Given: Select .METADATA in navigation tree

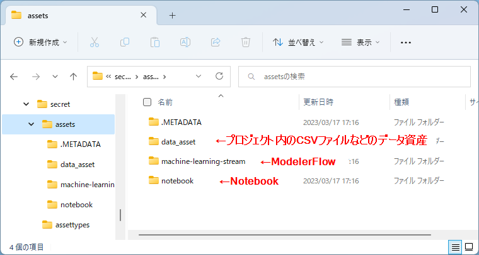Looking at the screenshot, I should click(80, 144).
